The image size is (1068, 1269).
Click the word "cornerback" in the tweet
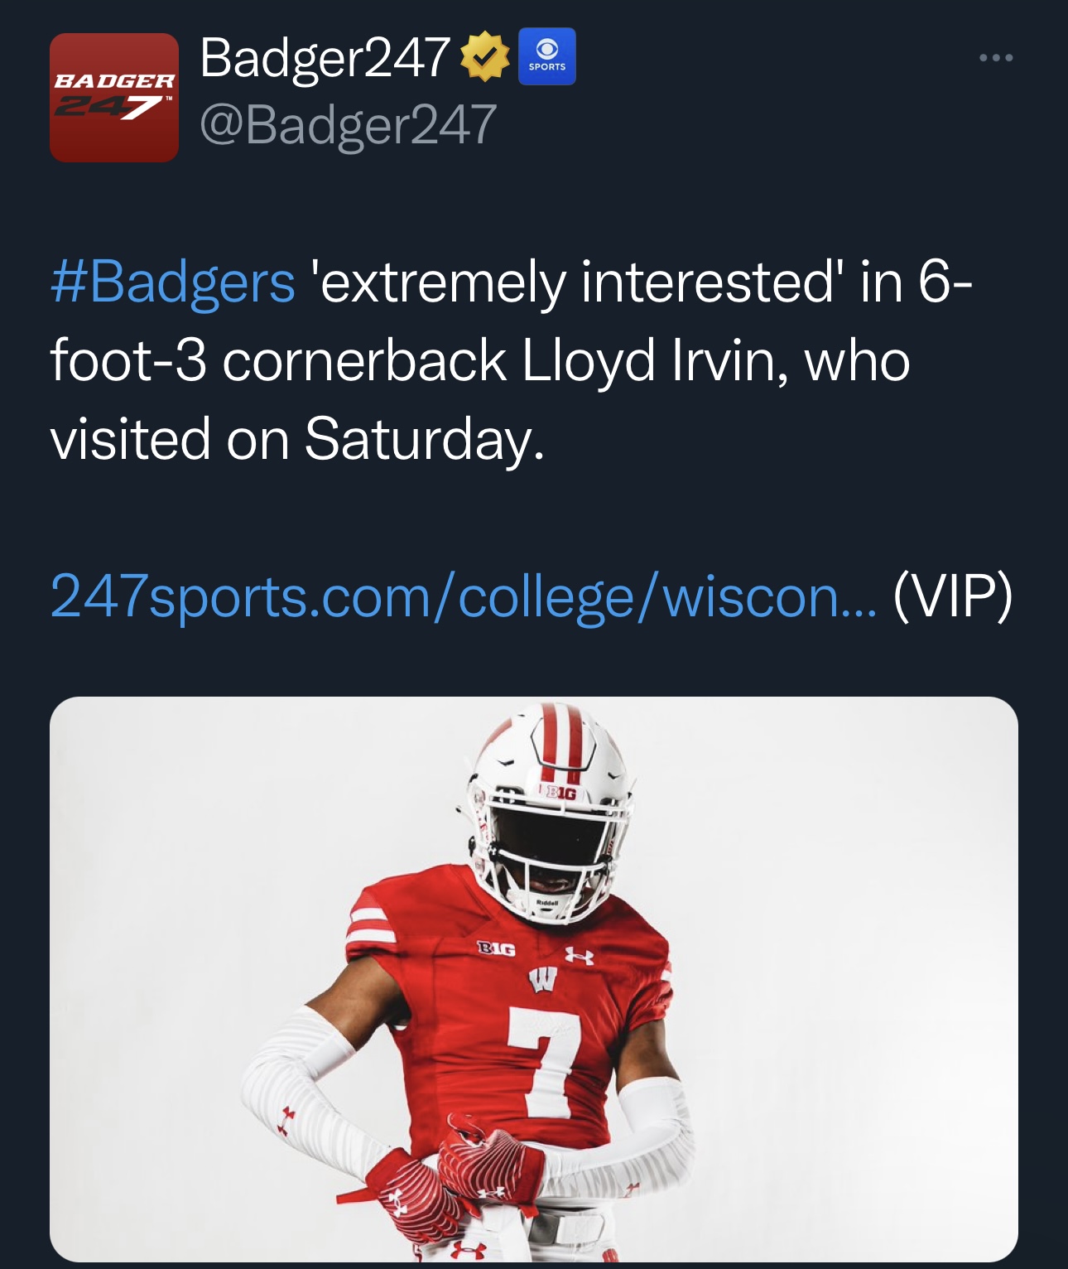pos(364,361)
